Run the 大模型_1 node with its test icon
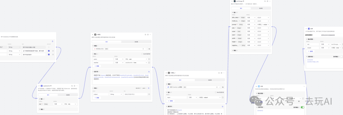The image size is (343, 115). pos(221,73)
